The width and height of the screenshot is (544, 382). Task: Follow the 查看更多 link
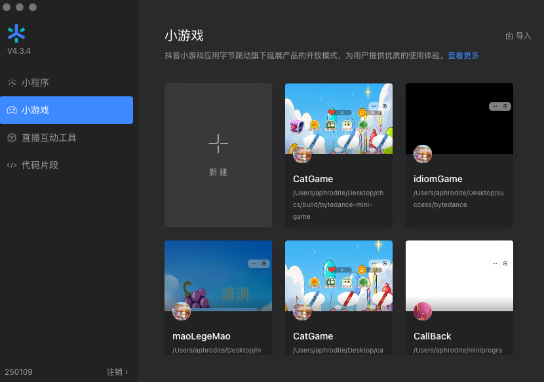pyautogui.click(x=463, y=56)
